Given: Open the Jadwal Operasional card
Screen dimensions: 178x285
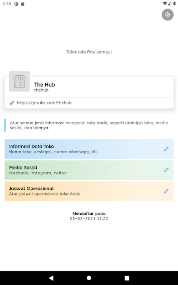Looking at the screenshot, I should pos(89,191).
